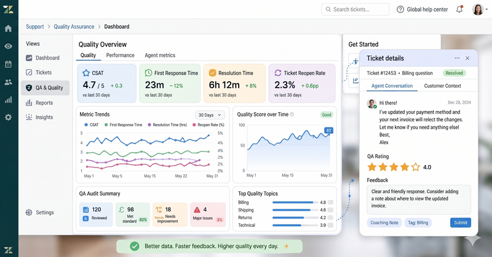
Task: Click agent Alex's avatar
Action: (x=372, y=104)
